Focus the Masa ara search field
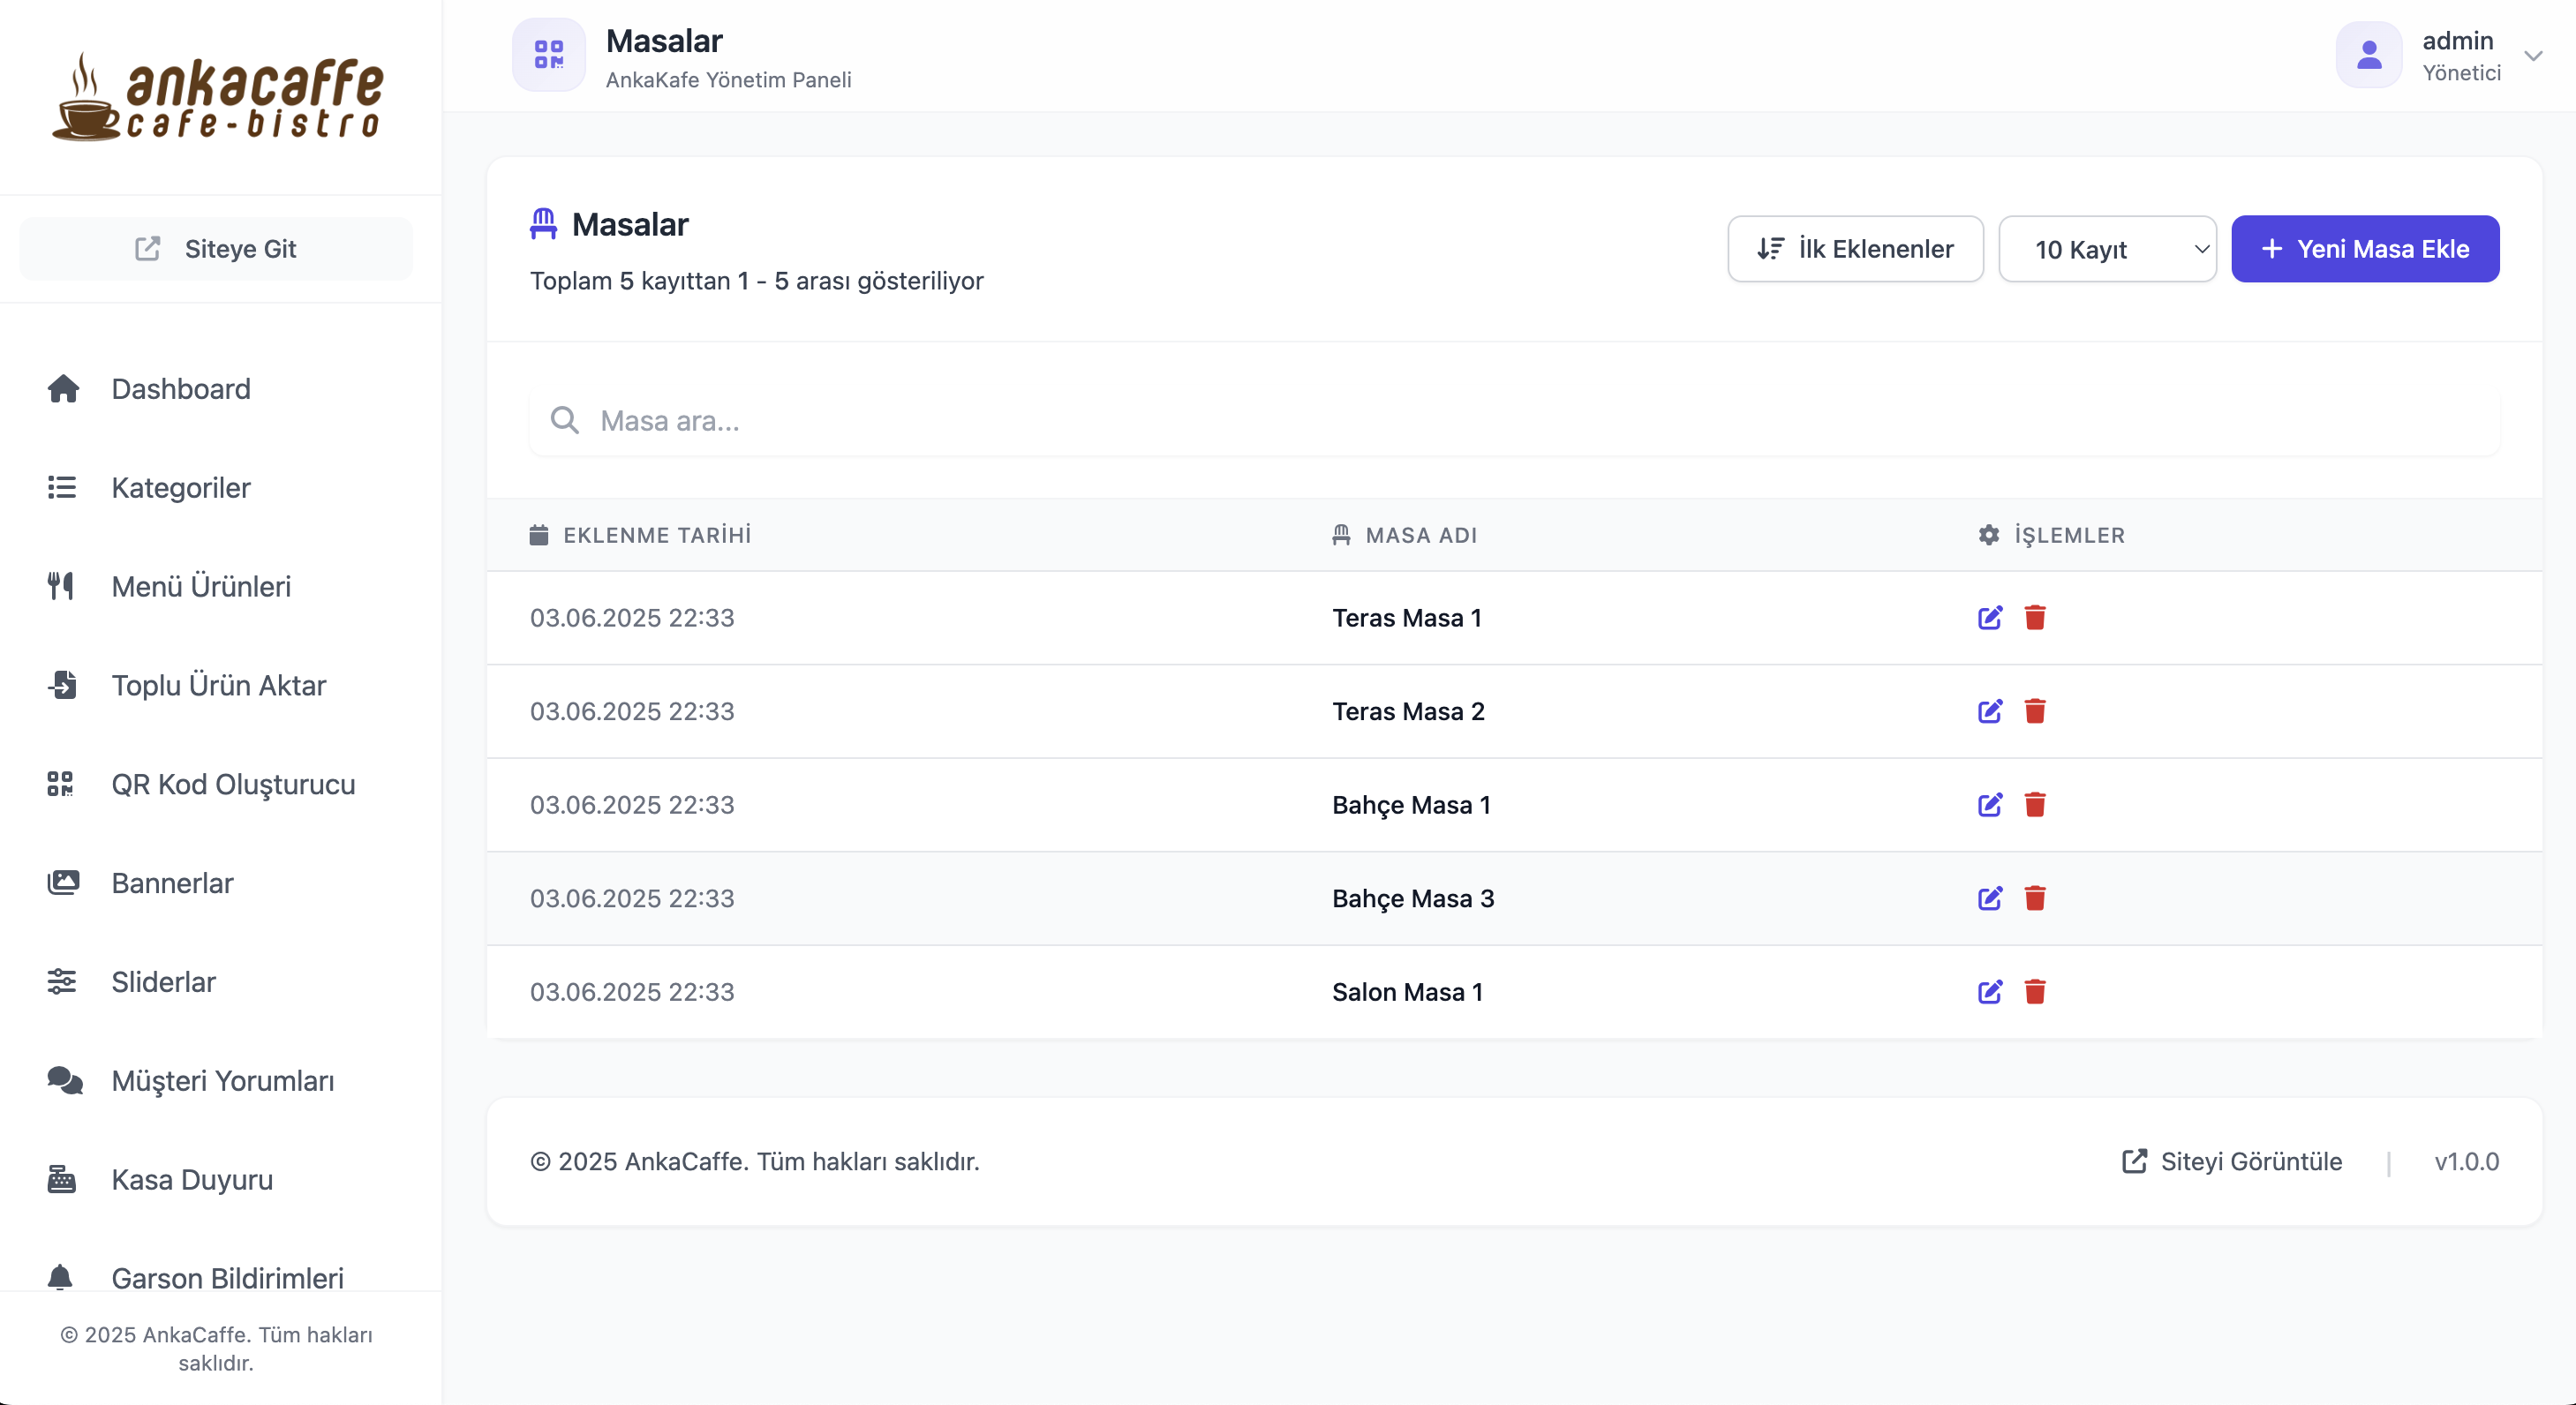This screenshot has height=1405, width=2576. pyautogui.click(x=1514, y=421)
